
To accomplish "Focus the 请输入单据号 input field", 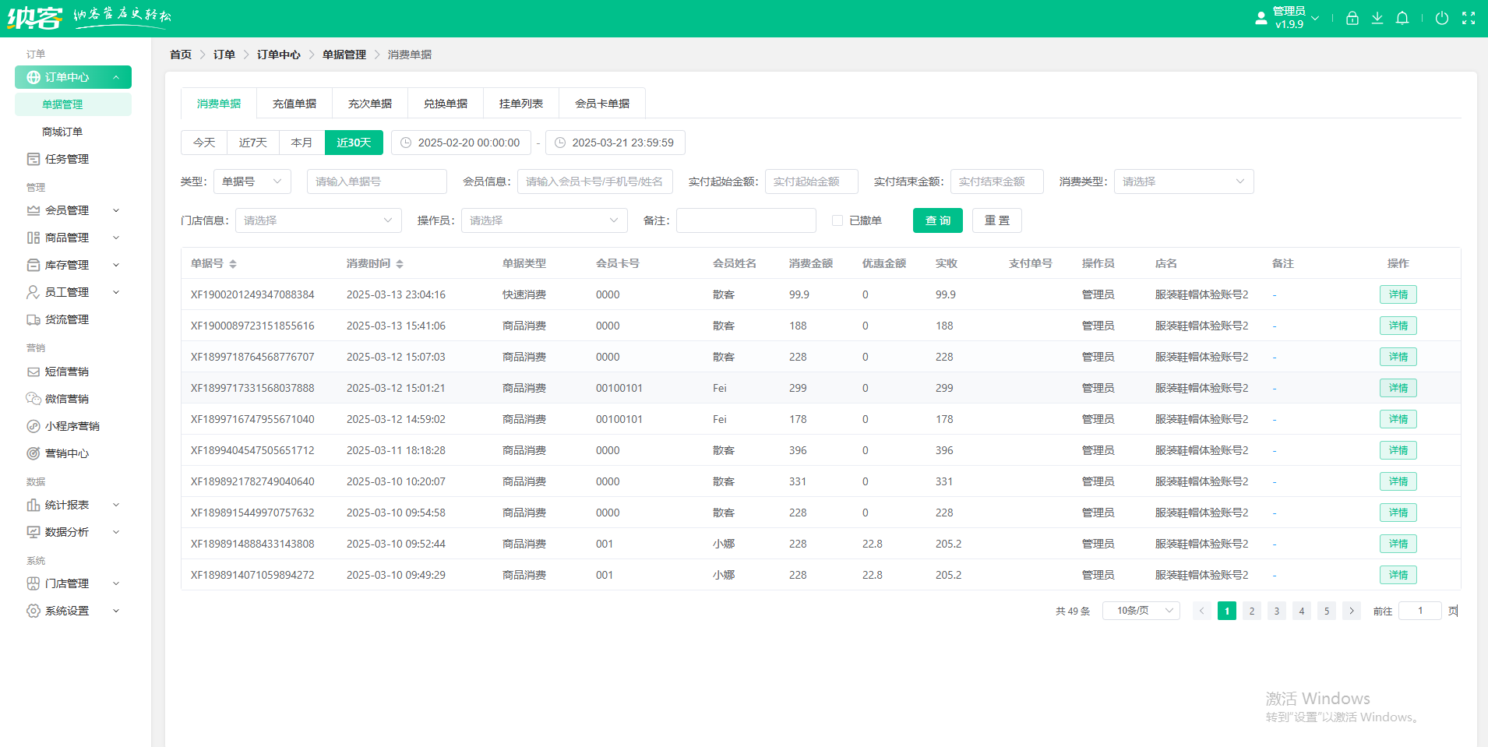I will [377, 181].
